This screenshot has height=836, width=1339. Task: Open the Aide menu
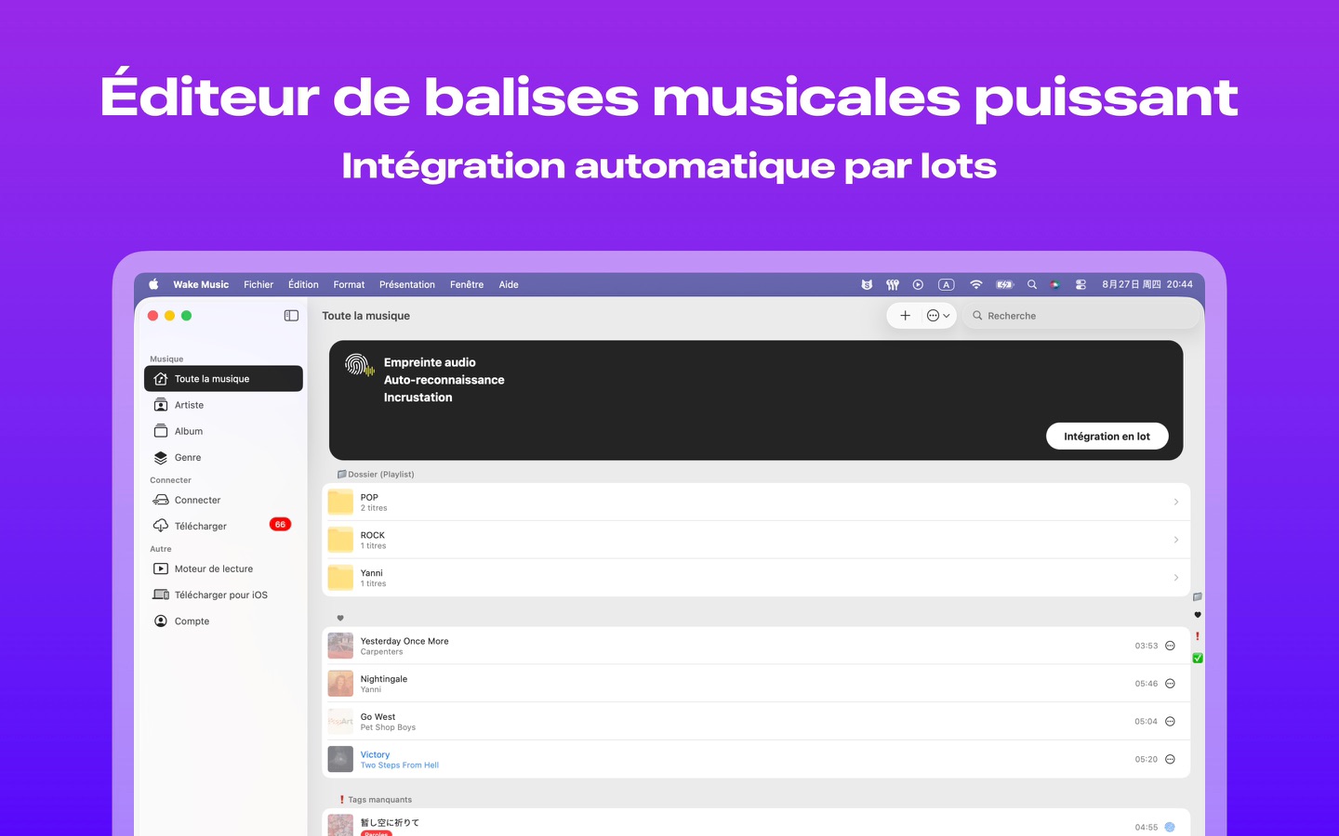(x=509, y=285)
